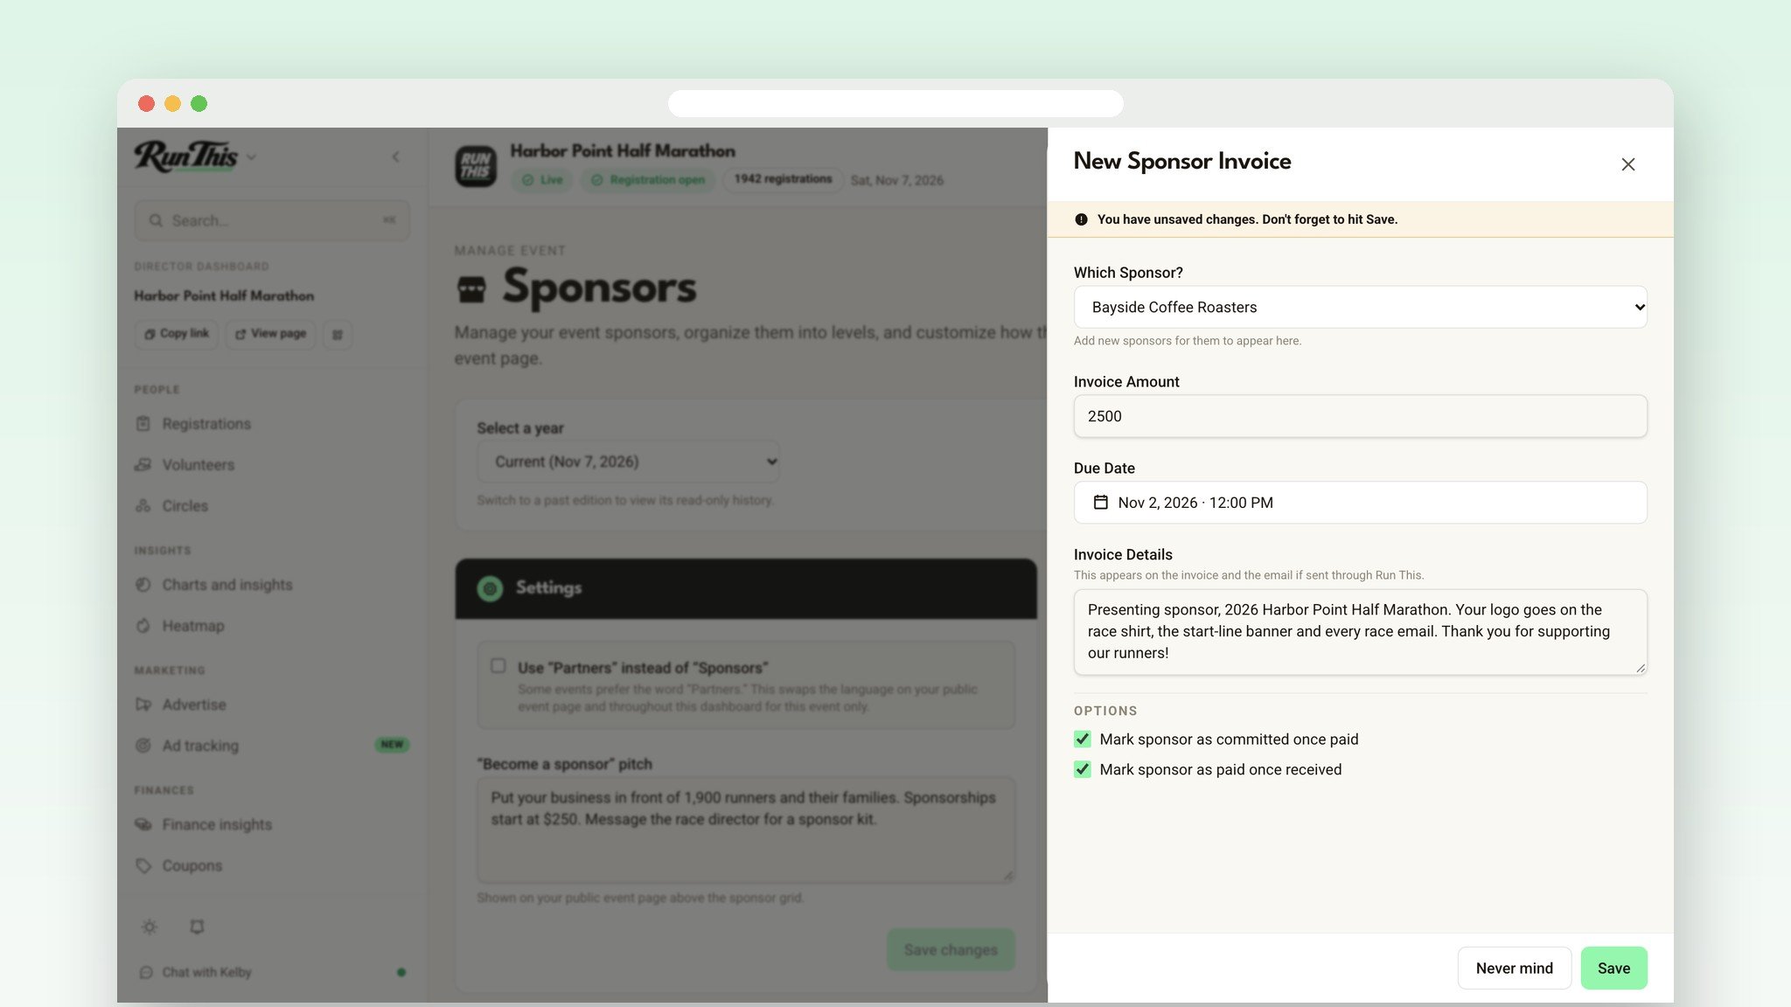Click the Settings gear icon header
The image size is (1791, 1007).
click(x=490, y=588)
